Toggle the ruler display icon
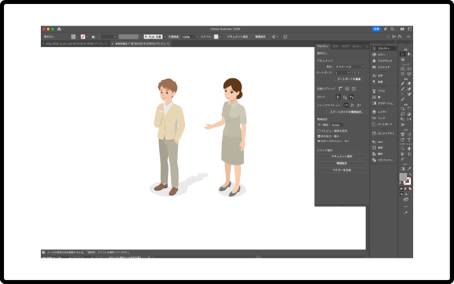 click(341, 89)
